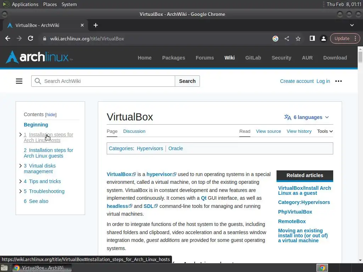Select the Read tab
The width and height of the screenshot is (363, 272).
(x=245, y=131)
